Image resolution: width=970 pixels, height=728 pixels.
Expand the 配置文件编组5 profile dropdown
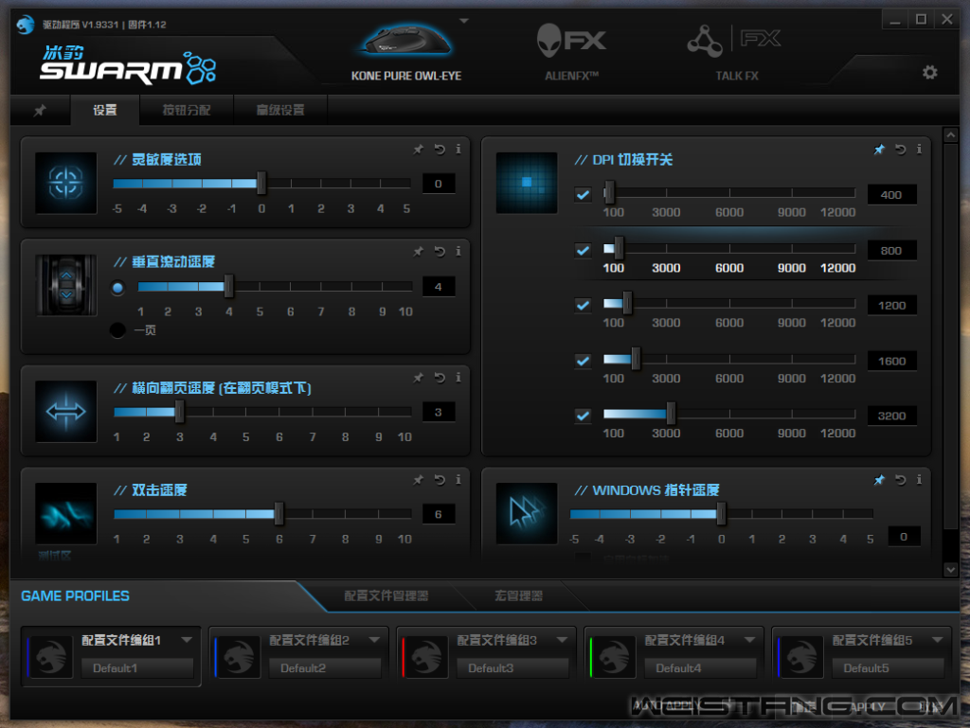[937, 640]
